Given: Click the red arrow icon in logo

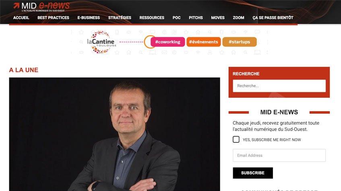Looking at the screenshot, I should [17, 6].
